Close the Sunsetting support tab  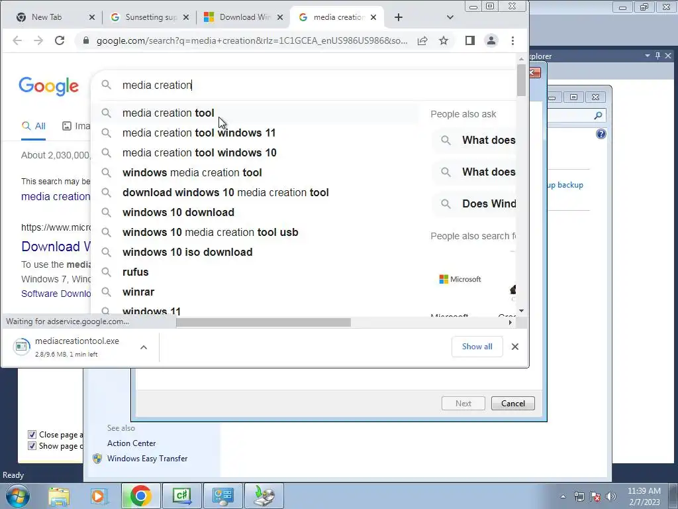coord(186,17)
